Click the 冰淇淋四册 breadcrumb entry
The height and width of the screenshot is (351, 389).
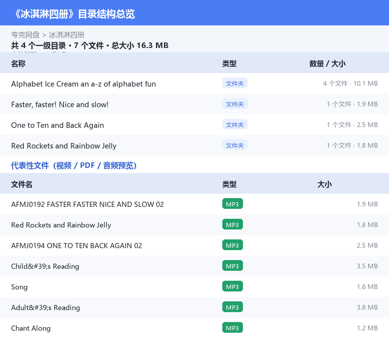coord(67,35)
